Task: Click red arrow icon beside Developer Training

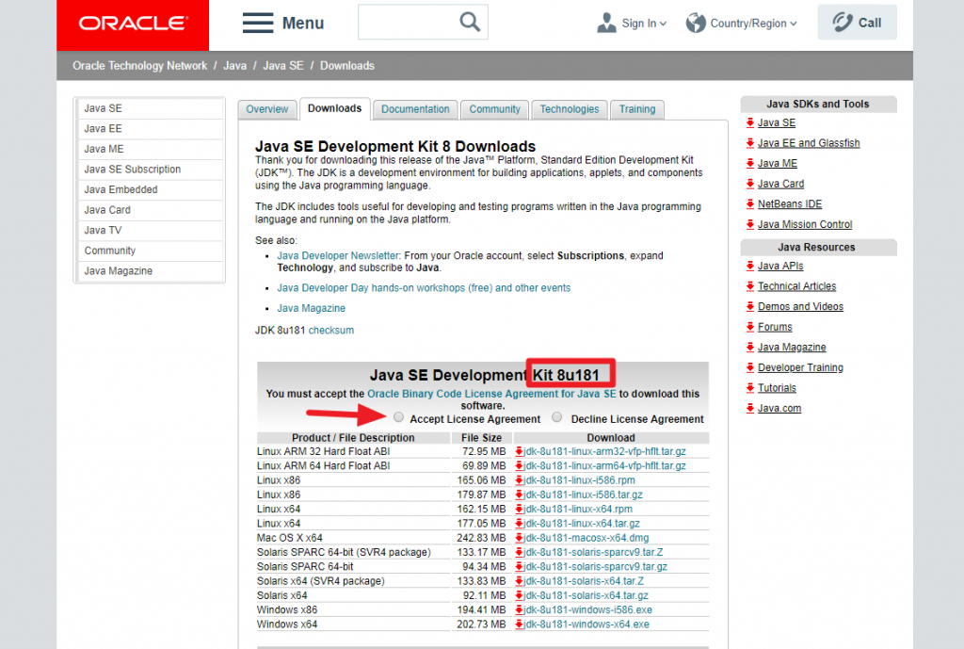Action: pyautogui.click(x=750, y=367)
